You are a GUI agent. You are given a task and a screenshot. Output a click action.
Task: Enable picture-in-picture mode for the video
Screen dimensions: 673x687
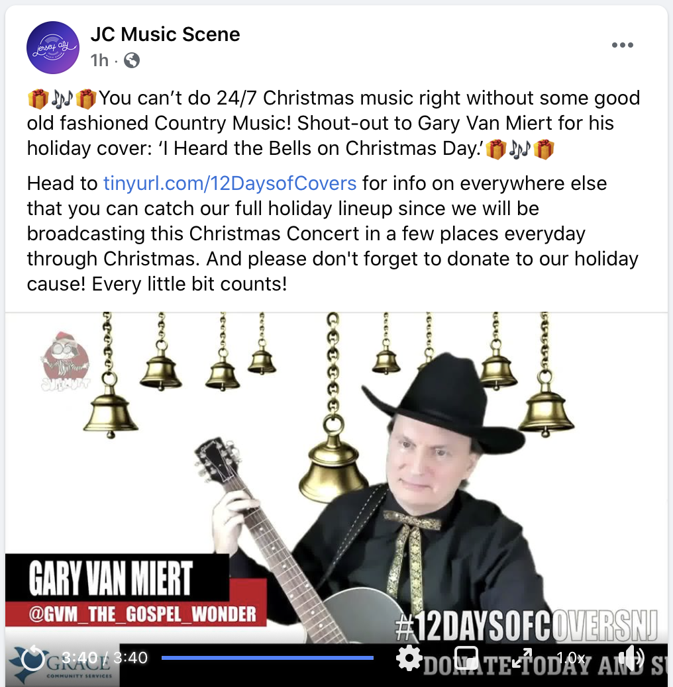pos(466,658)
